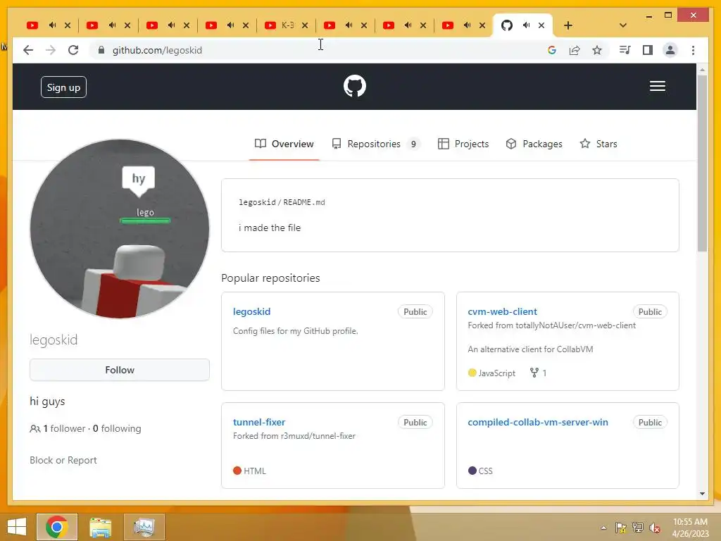
Task: View cvm-web-client fork count
Action: click(538, 373)
